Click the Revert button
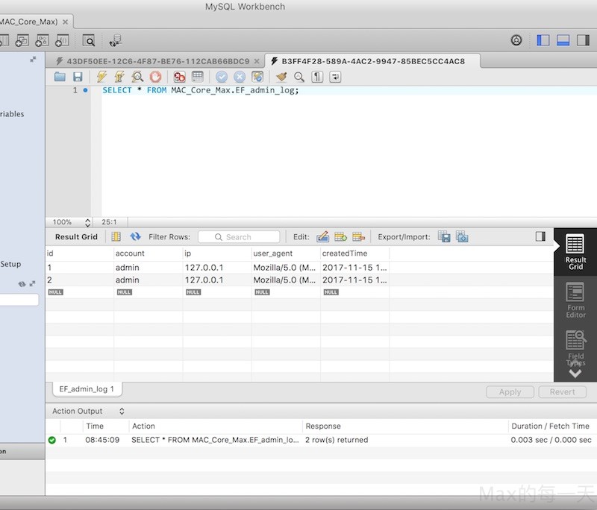The height and width of the screenshot is (510, 597). [563, 392]
